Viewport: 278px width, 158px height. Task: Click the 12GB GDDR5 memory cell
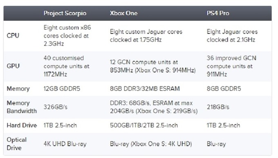click(x=62, y=88)
